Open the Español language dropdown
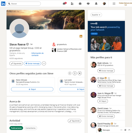 point(96,15)
